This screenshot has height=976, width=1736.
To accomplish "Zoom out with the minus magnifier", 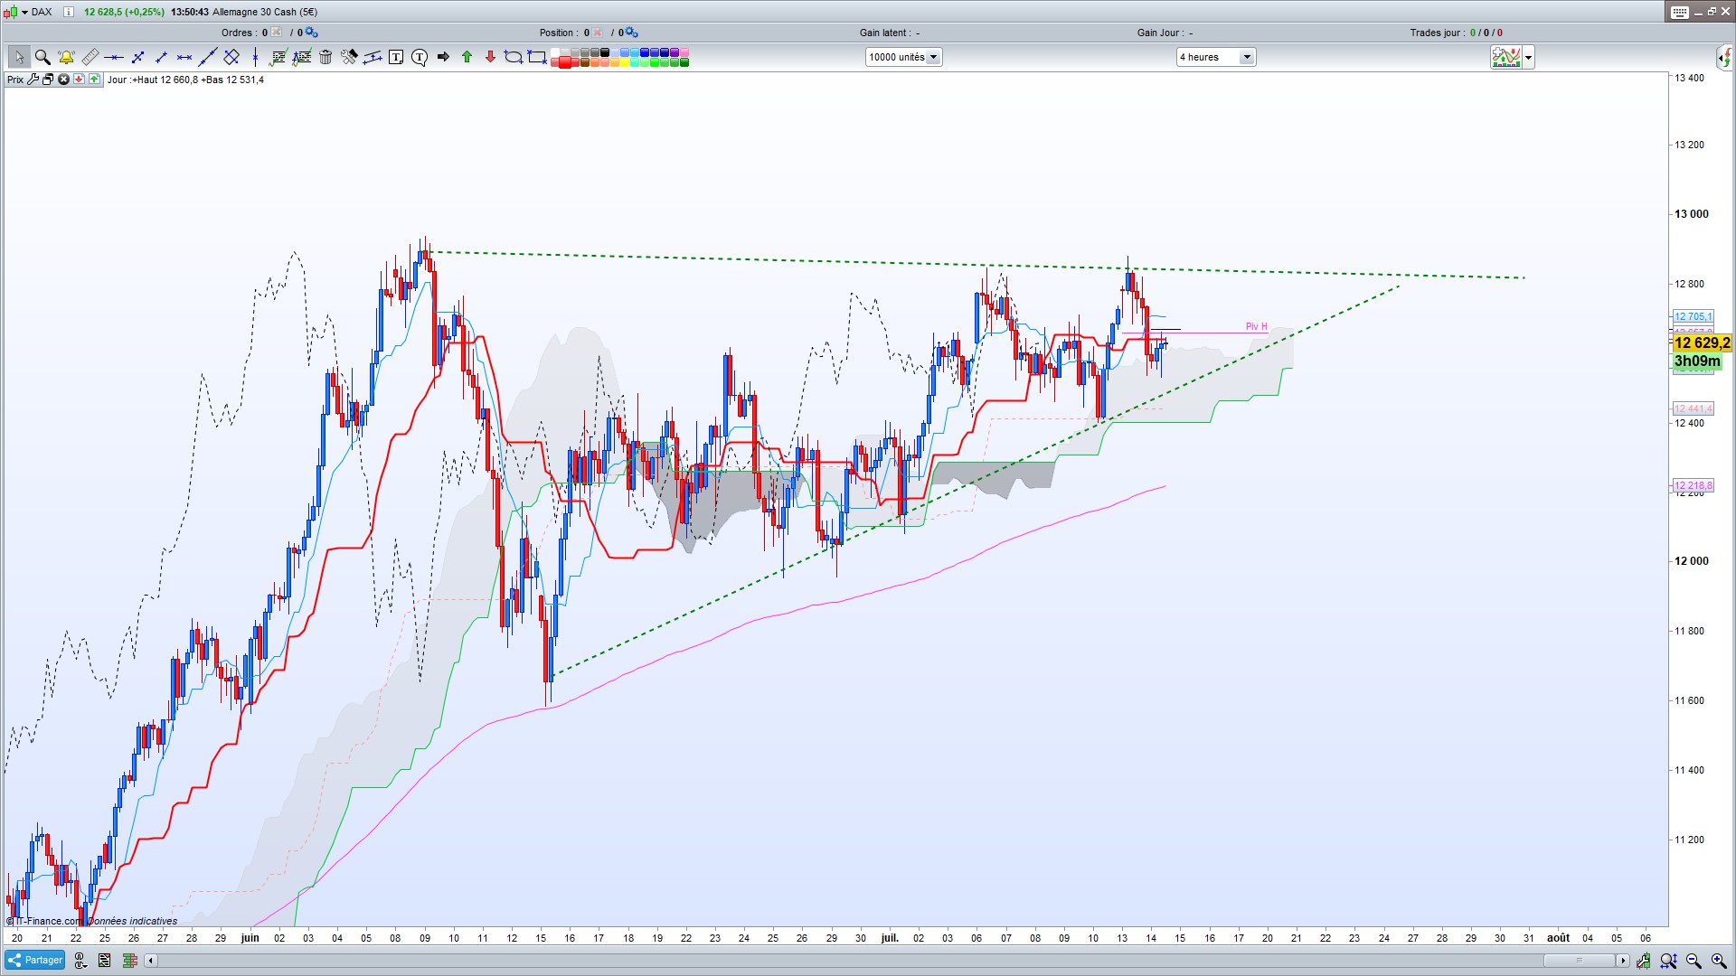I will click(x=1694, y=961).
